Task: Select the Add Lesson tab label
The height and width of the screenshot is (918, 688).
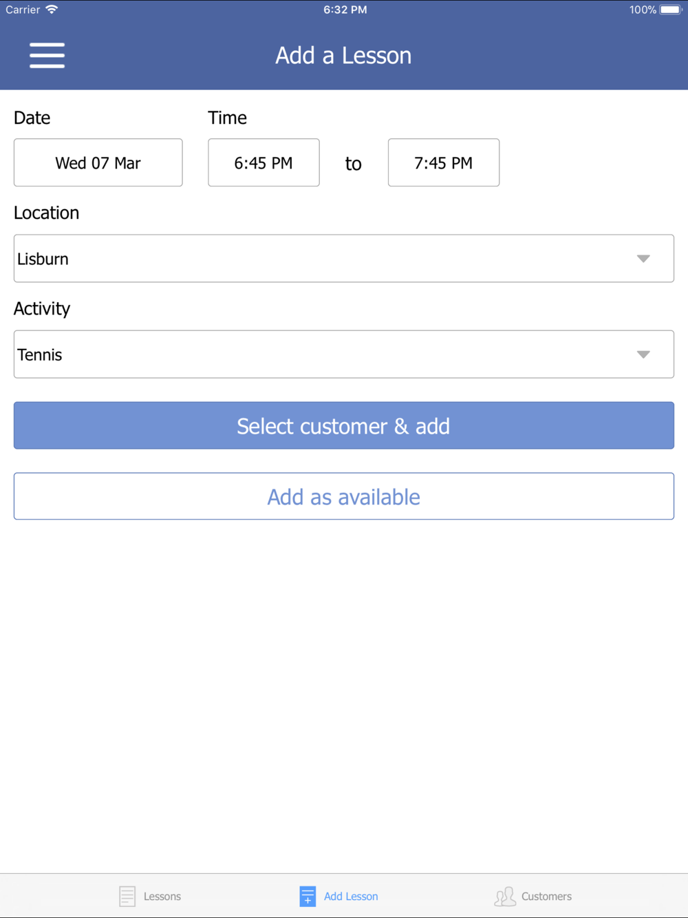Action: [x=351, y=897]
